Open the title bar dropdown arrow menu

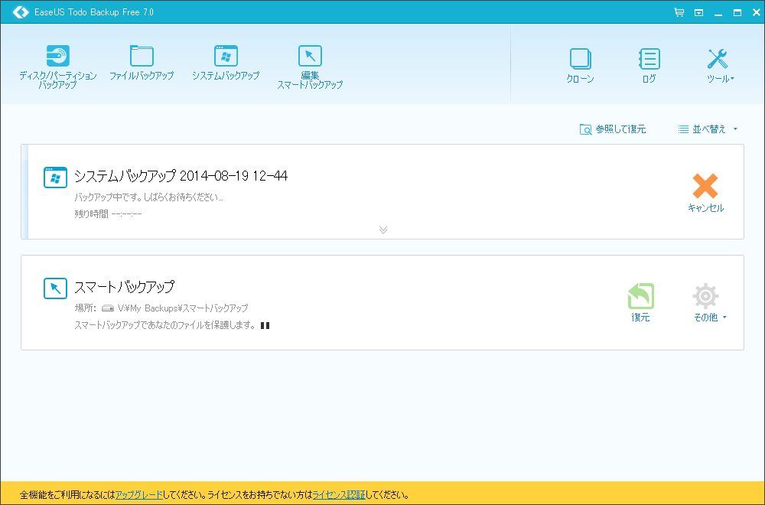(x=697, y=12)
